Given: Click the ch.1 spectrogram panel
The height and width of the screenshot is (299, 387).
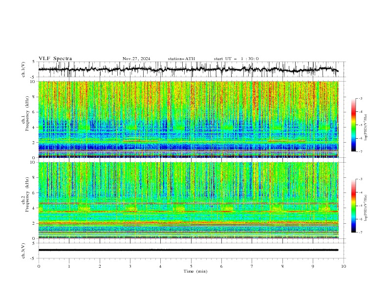Looking at the screenshot, I should point(188,119).
